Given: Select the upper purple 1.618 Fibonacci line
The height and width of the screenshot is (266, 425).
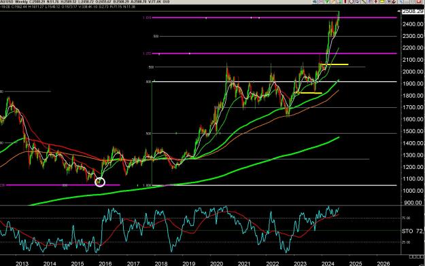Looking at the screenshot, I should point(274,18).
